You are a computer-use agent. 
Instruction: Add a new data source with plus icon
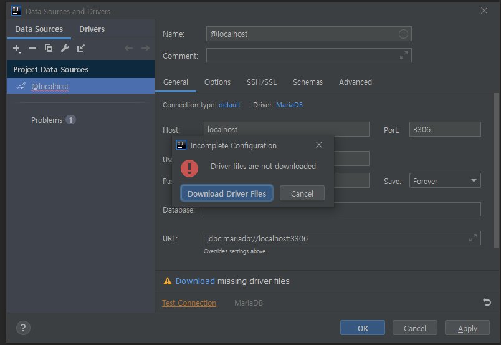click(17, 48)
